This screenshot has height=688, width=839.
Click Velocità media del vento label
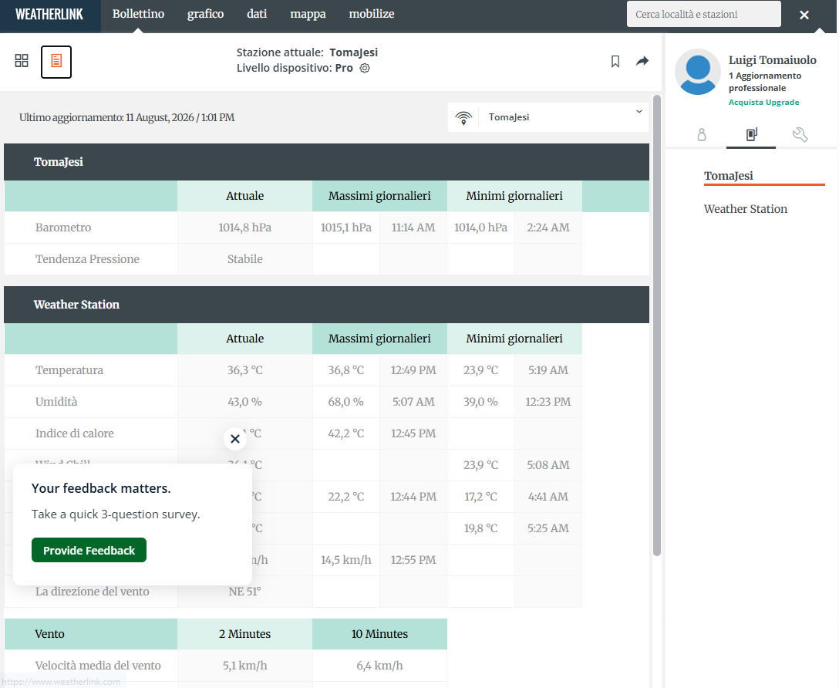tap(98, 666)
